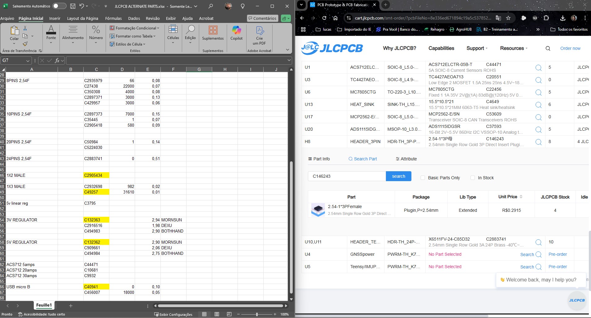The height and width of the screenshot is (318, 591).
Task: Bookmark this page with star icon
Action: coord(508,18)
